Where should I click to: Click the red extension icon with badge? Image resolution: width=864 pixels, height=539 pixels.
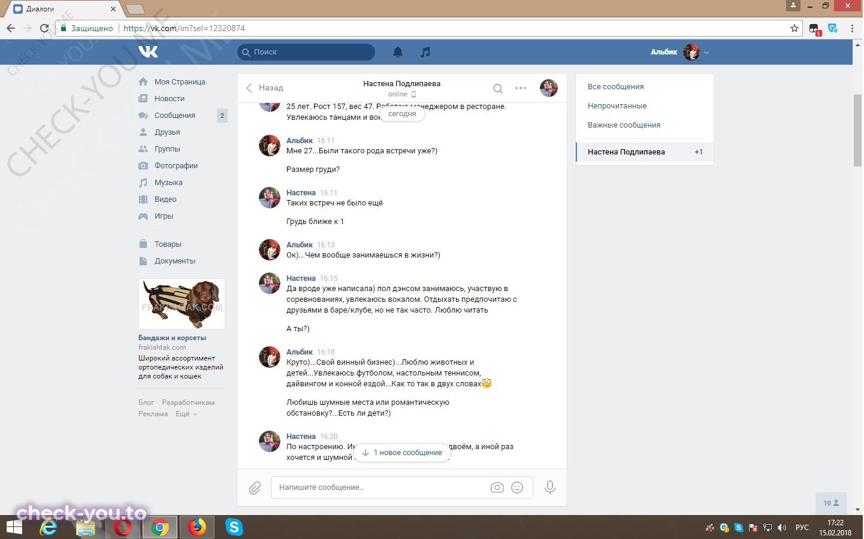pyautogui.click(x=815, y=29)
